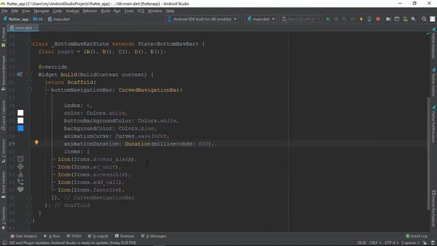This screenshot has height=246, width=437.
Task: Click the user avatar icon in the toolbar
Action: [432, 19]
